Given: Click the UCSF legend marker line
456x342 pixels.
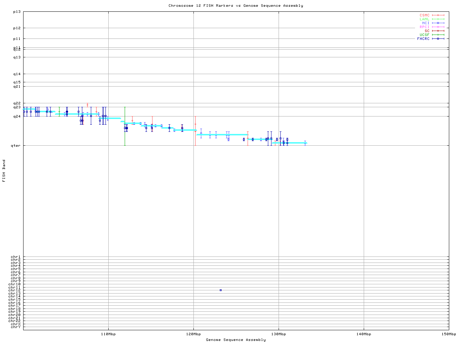Looking at the screenshot, I should coord(438,35).
